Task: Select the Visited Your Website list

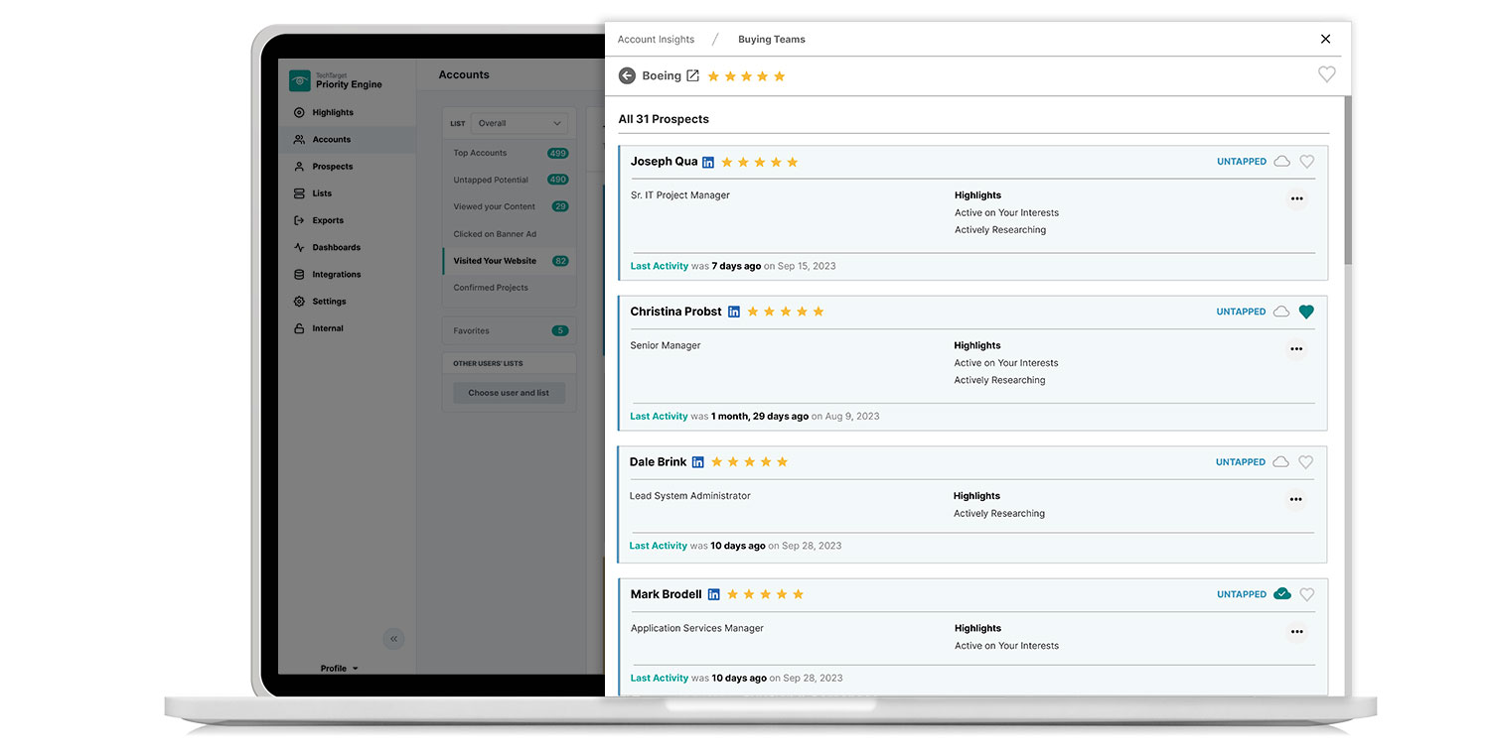Action: [x=510, y=261]
